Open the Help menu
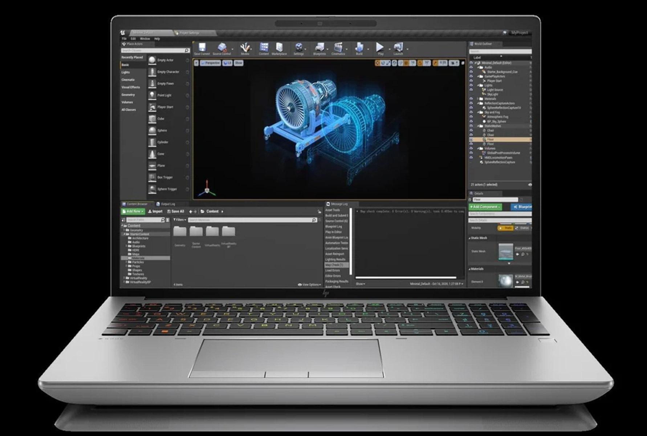Viewport: 647px width, 436px height. point(157,39)
